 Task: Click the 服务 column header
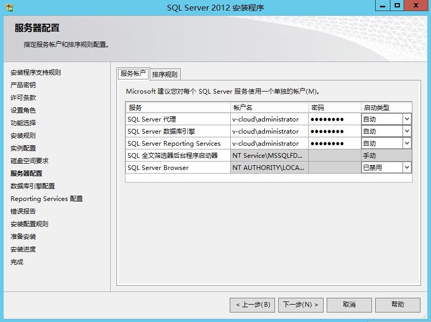coord(178,107)
